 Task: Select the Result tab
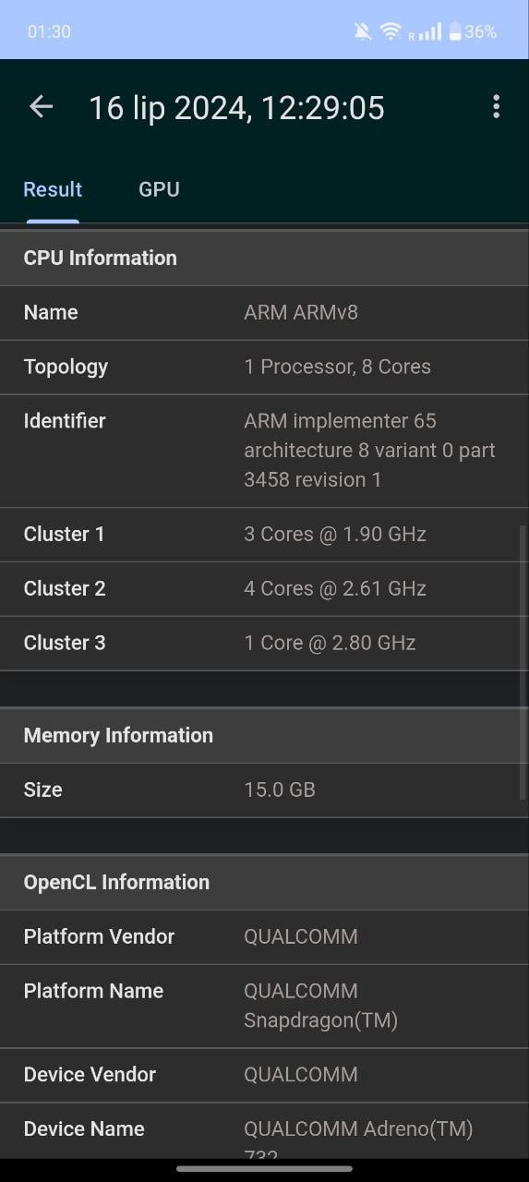point(53,189)
